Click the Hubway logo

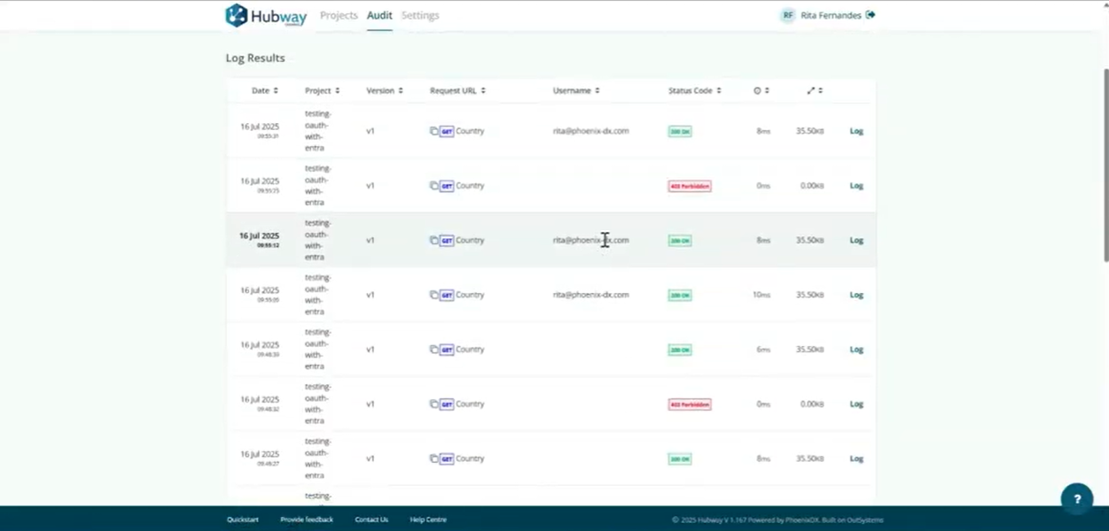click(266, 16)
